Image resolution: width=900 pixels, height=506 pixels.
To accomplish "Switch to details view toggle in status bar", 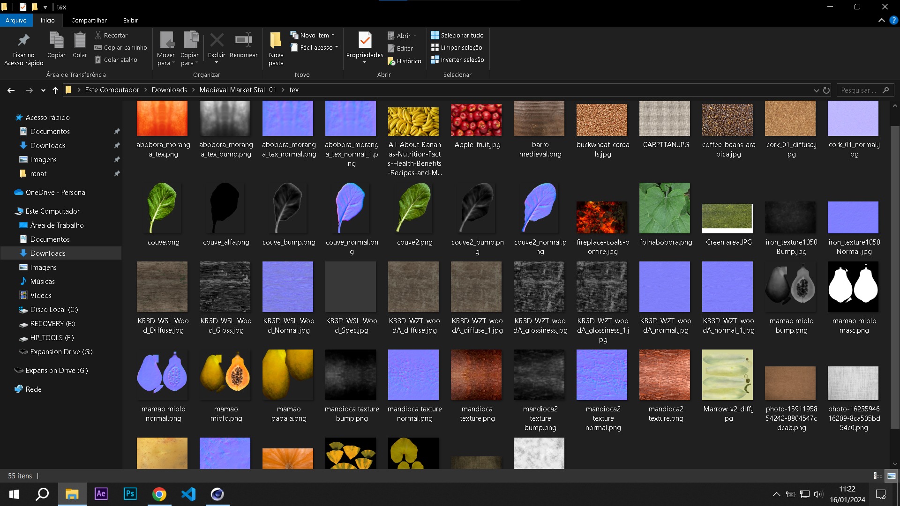I will coord(877,476).
